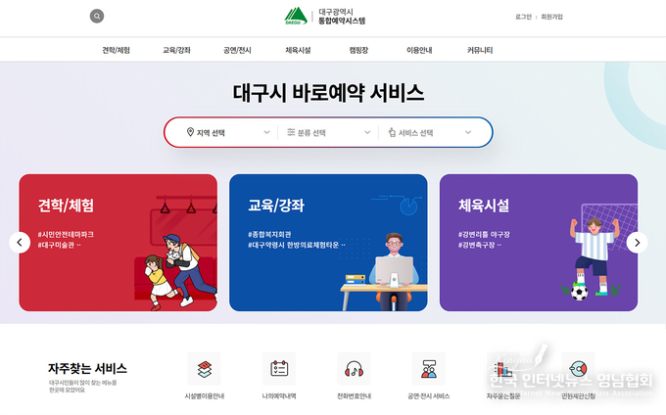
Task: Click the 회원가입 link
Action: [551, 17]
